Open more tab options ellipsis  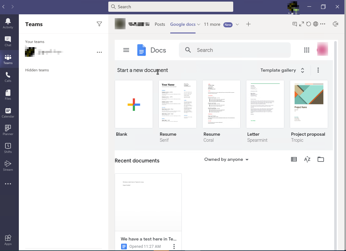[323, 24]
